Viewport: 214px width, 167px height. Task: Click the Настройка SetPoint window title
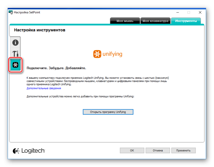27,12
